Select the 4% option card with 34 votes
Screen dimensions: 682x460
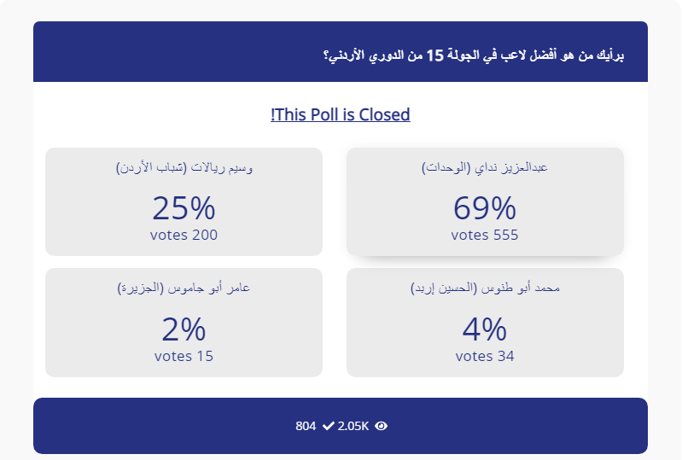tap(485, 323)
